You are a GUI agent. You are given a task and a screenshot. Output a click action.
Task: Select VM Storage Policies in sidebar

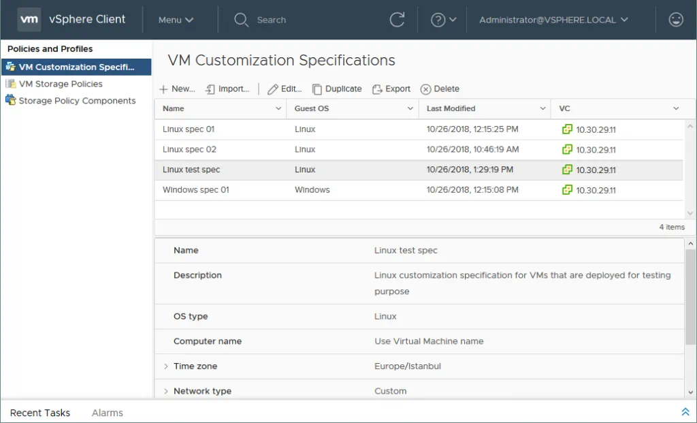[x=61, y=84]
